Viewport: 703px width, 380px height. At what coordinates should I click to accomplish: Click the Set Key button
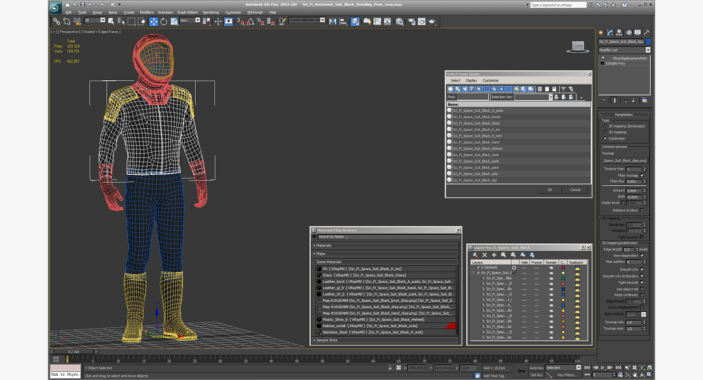[536, 375]
